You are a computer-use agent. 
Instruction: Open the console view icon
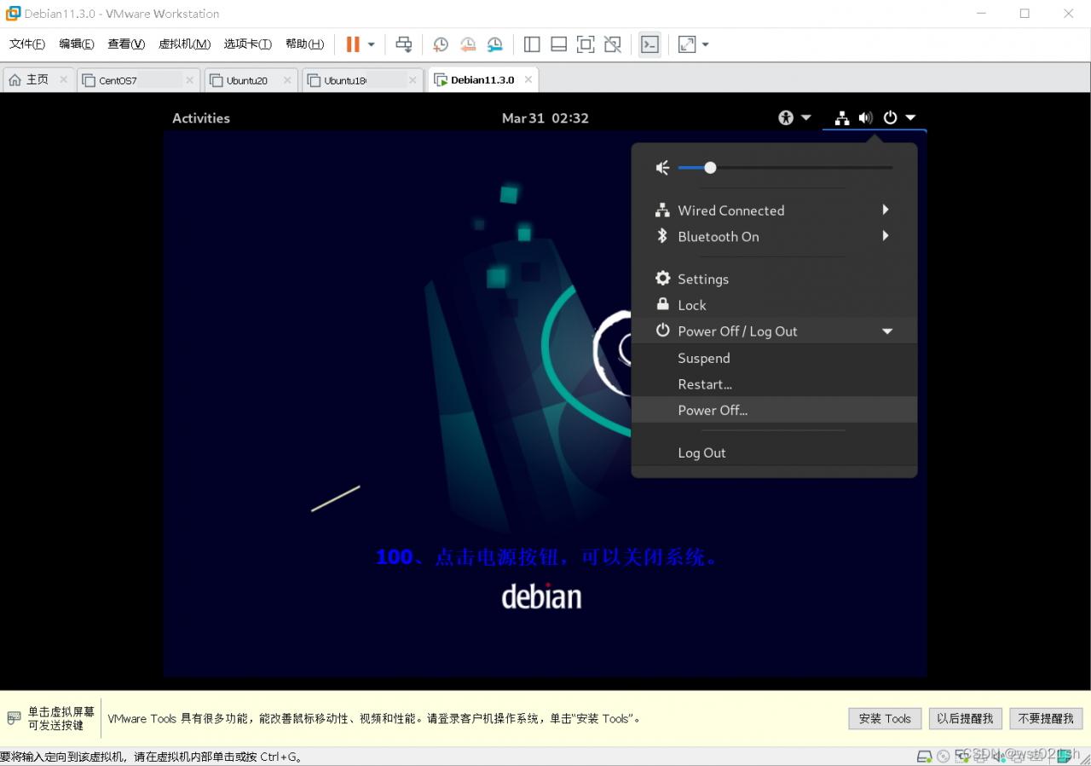649,44
